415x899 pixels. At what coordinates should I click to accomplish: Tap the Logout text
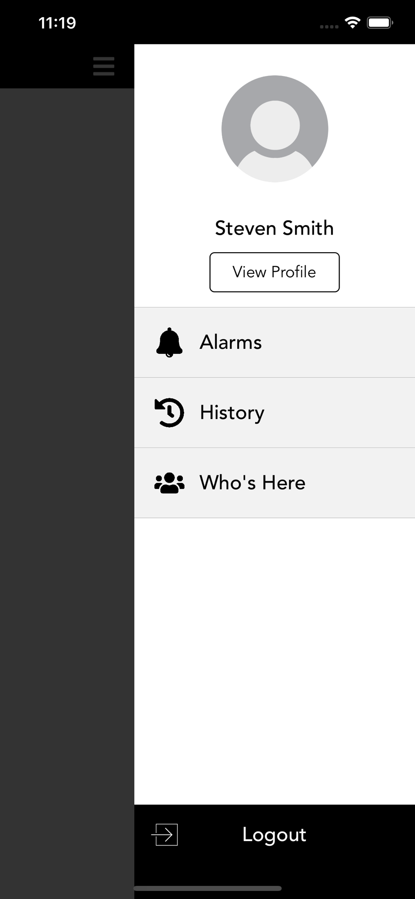(274, 835)
